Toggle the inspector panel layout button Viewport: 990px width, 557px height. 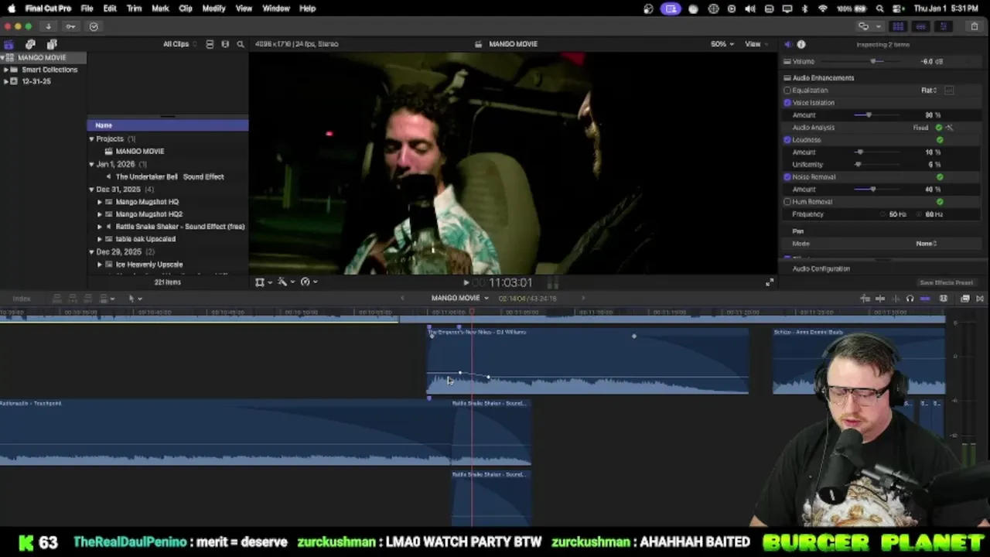click(x=943, y=26)
